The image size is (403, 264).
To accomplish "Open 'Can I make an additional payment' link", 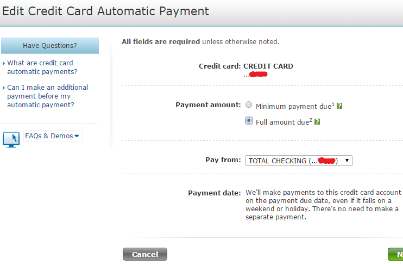I will click(x=47, y=96).
